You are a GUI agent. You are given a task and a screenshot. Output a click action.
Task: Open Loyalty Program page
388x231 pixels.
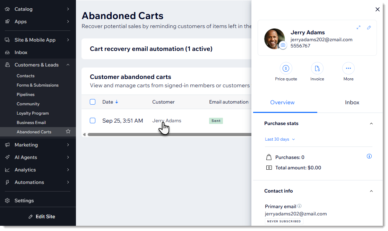(x=33, y=113)
